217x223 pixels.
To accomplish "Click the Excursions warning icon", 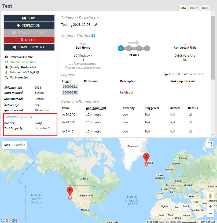I will pos(6,57).
